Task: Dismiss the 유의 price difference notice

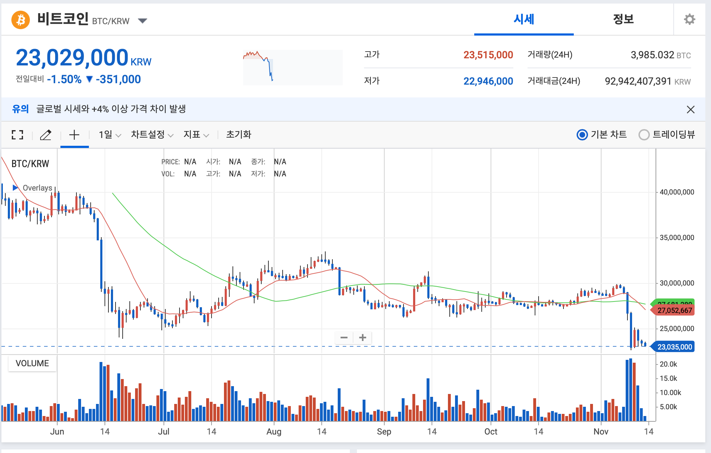Action: [690, 110]
